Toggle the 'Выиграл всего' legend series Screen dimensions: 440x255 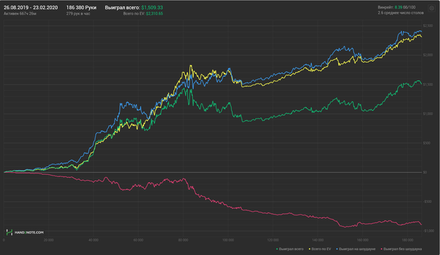pos(290,249)
